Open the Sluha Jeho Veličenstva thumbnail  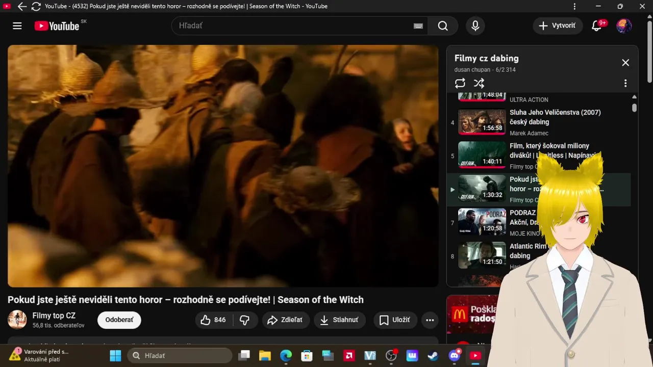click(482, 121)
